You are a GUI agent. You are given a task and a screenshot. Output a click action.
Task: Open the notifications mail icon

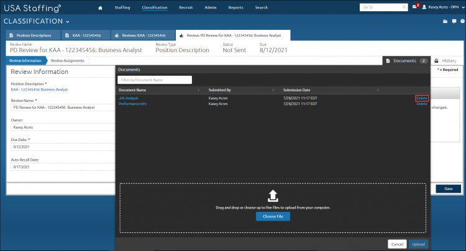(414, 7)
